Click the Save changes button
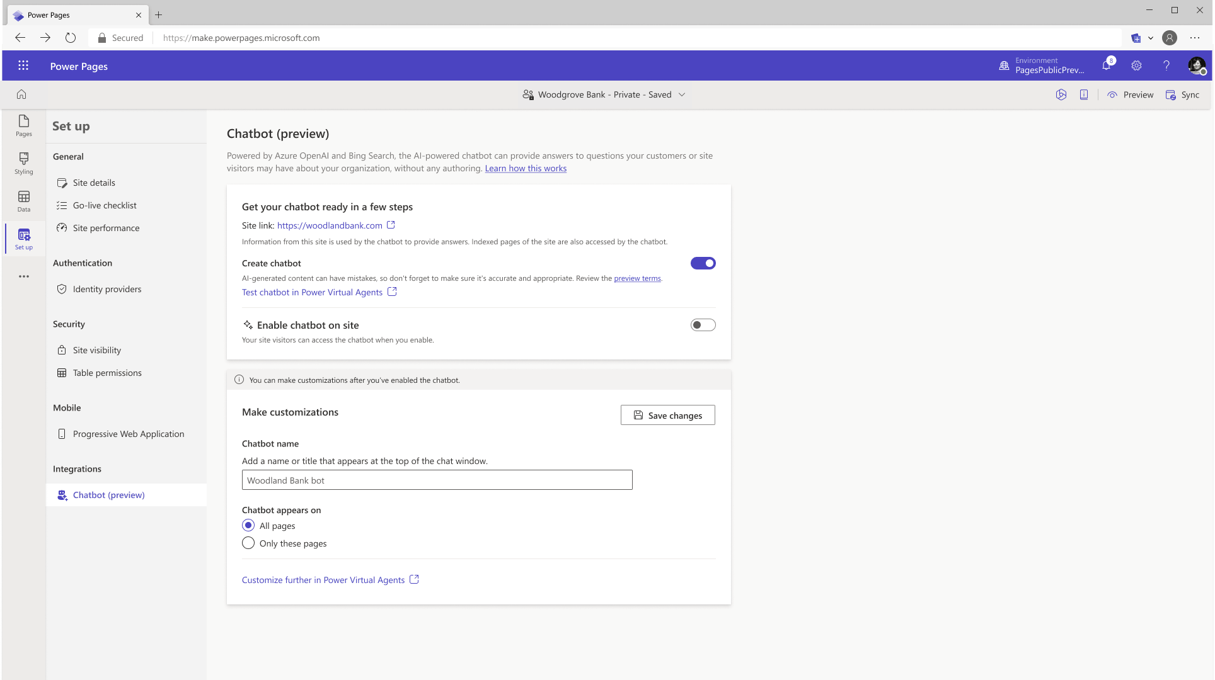 point(667,415)
